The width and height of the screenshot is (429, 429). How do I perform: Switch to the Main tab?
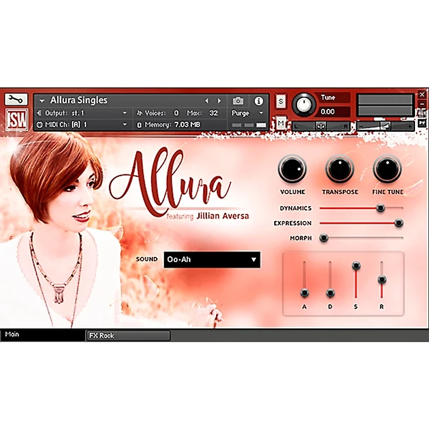click(43, 335)
